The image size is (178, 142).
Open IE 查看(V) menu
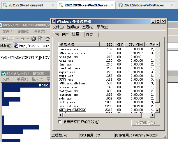[39, 31]
